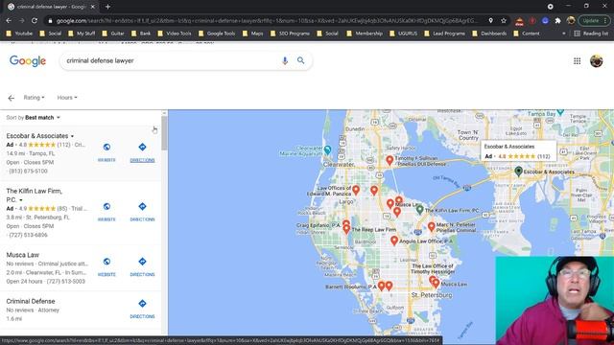Click the Escobar & Associates map info card
Viewport: 614px width, 345px height.
518,150
